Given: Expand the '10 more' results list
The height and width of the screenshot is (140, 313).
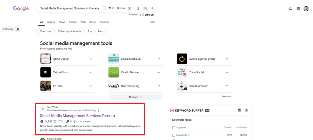Looking at the screenshot, I should coord(136,97).
